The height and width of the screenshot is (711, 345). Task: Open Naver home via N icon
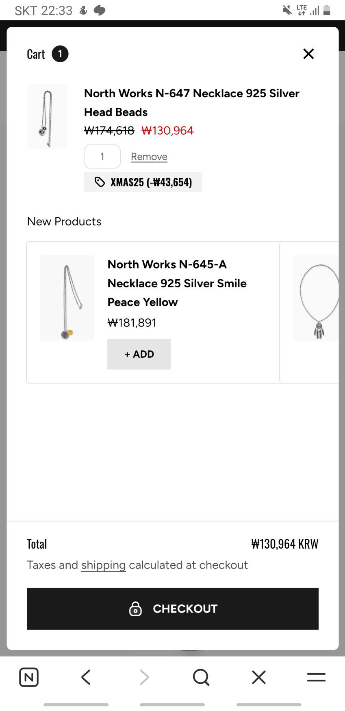point(29,677)
